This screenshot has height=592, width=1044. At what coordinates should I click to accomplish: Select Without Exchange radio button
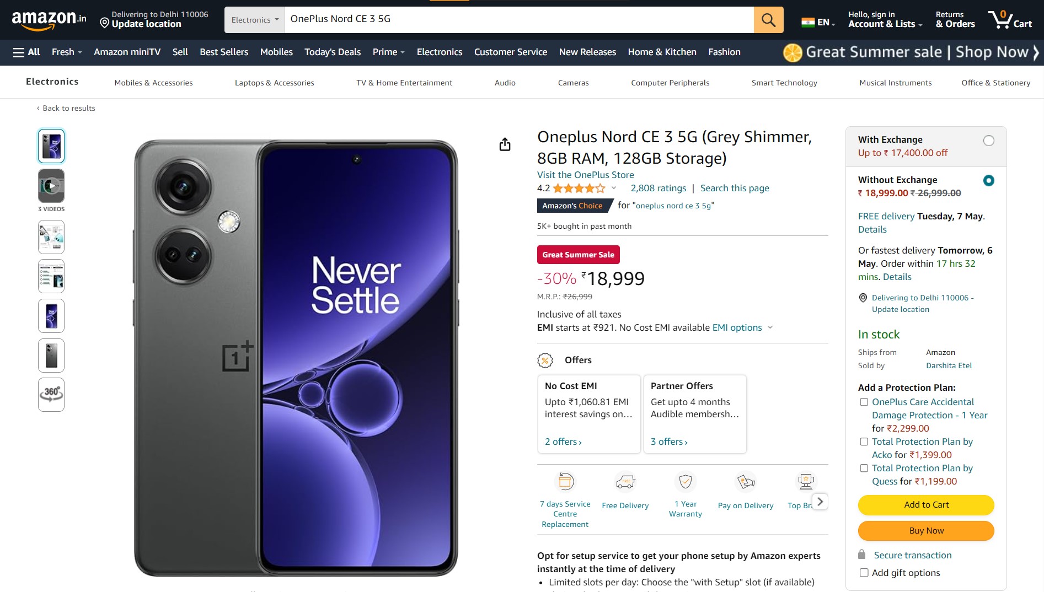[x=989, y=180]
